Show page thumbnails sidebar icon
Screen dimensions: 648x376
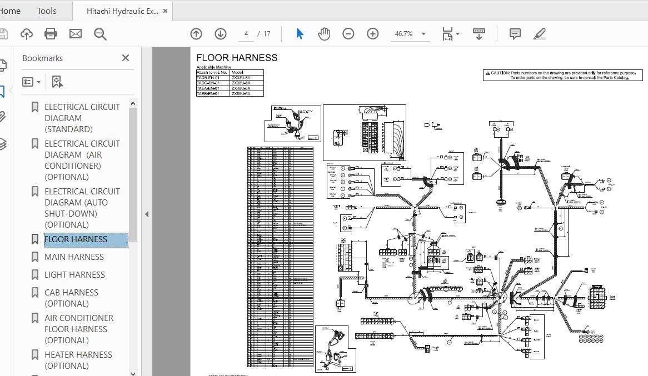(3, 66)
